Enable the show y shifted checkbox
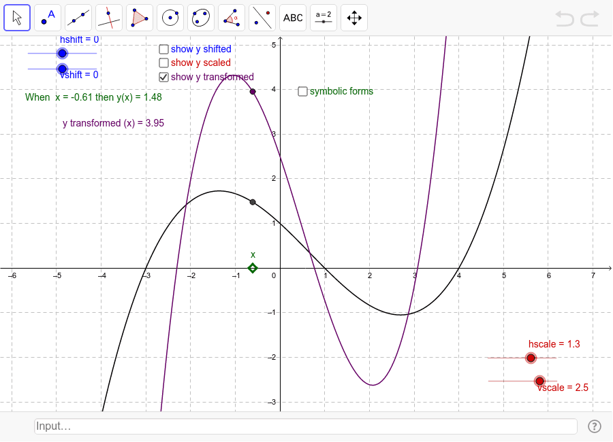This screenshot has height=442, width=613. click(163, 49)
